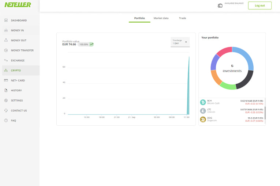Click the History document icon

6,90
